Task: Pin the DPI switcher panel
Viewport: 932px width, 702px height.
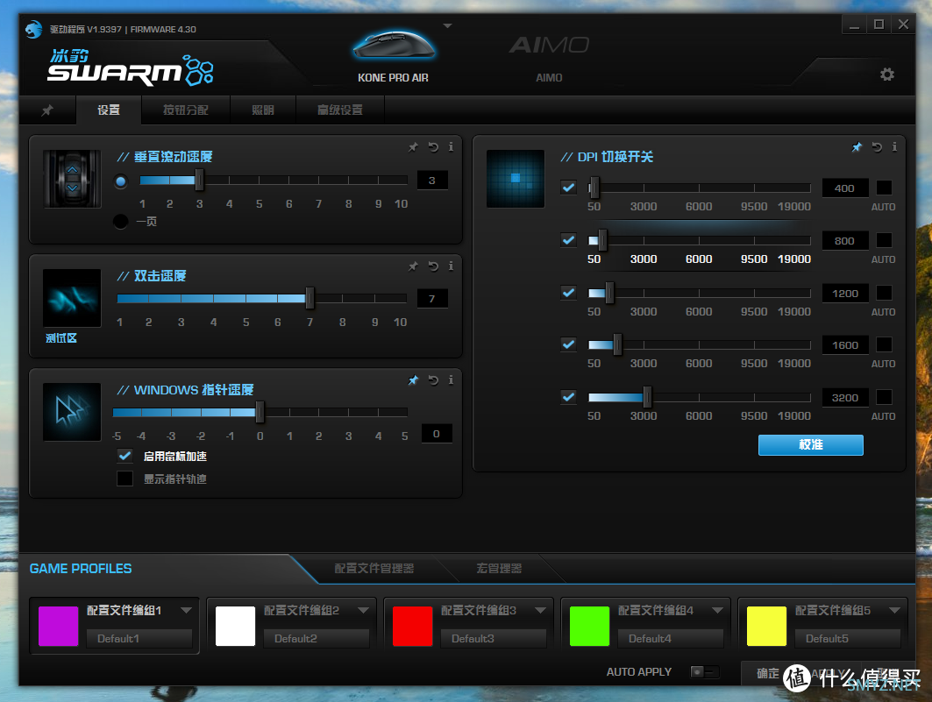Action: click(857, 146)
